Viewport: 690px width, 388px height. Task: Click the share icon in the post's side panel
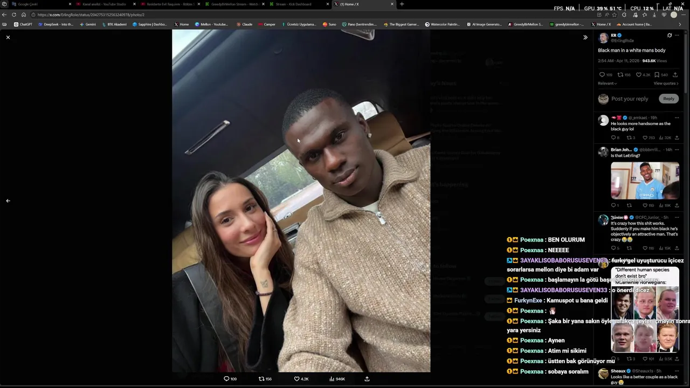point(675,75)
